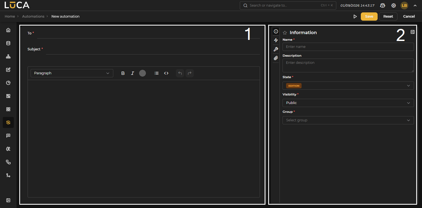Switch to the Information tab icon
The height and width of the screenshot is (208, 422).
click(276, 31)
